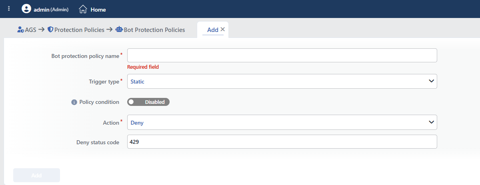Click the Bot protection policy name label
Image resolution: width=480 pixels, height=185 pixels.
[85, 56]
